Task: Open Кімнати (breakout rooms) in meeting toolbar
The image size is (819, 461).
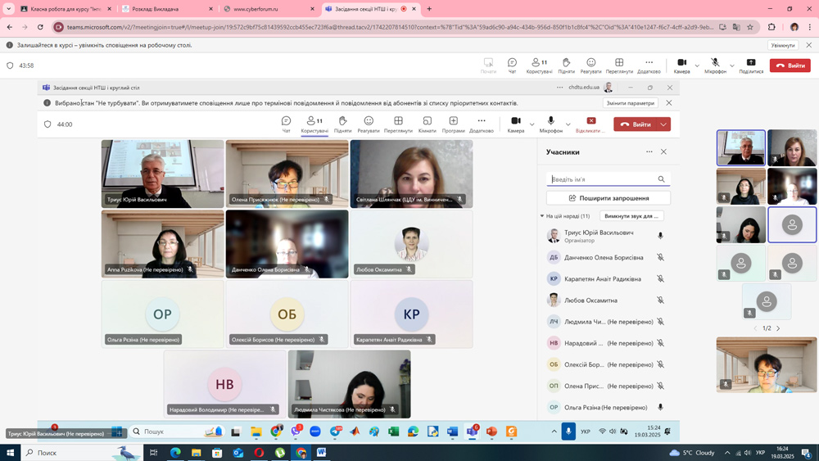Action: tap(427, 124)
